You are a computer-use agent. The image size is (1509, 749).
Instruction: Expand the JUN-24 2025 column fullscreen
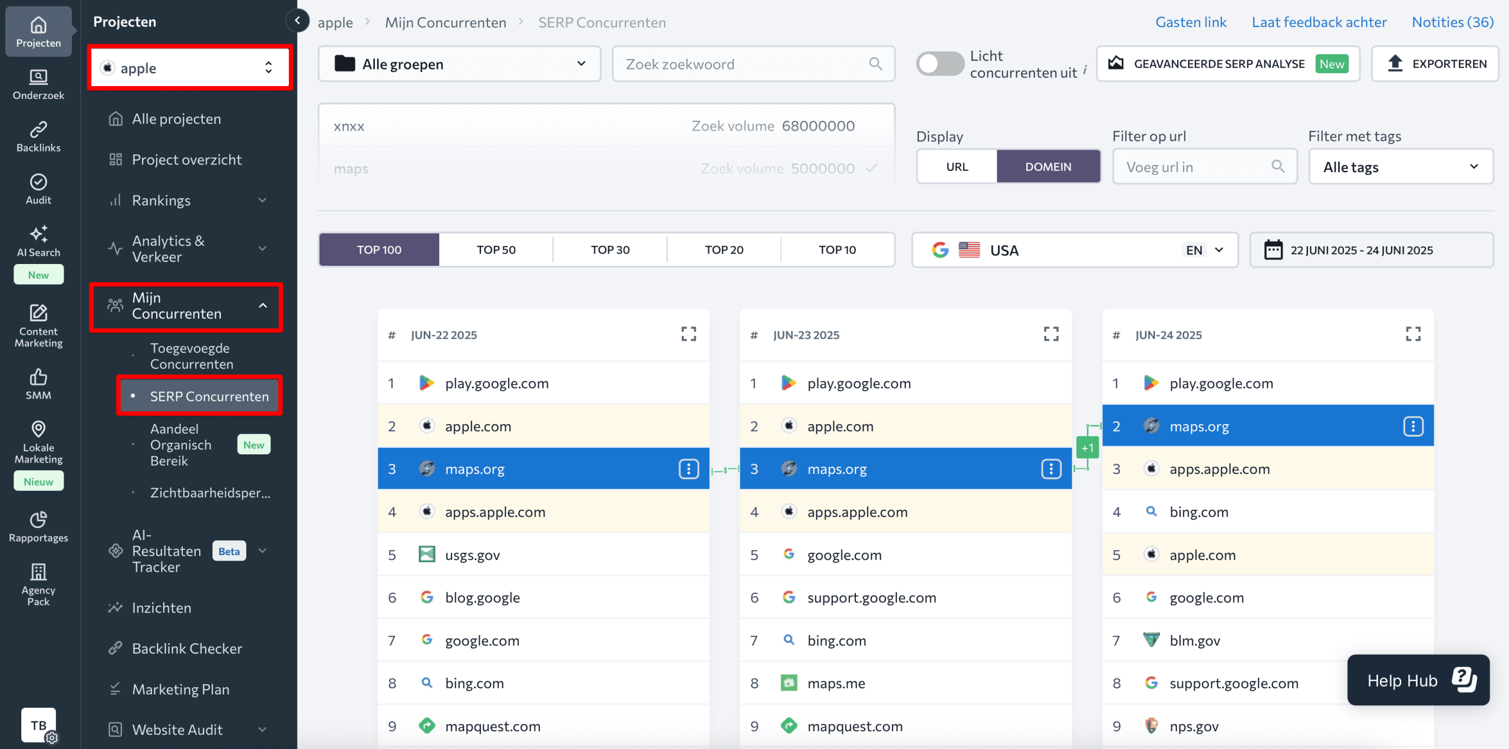pyautogui.click(x=1413, y=334)
